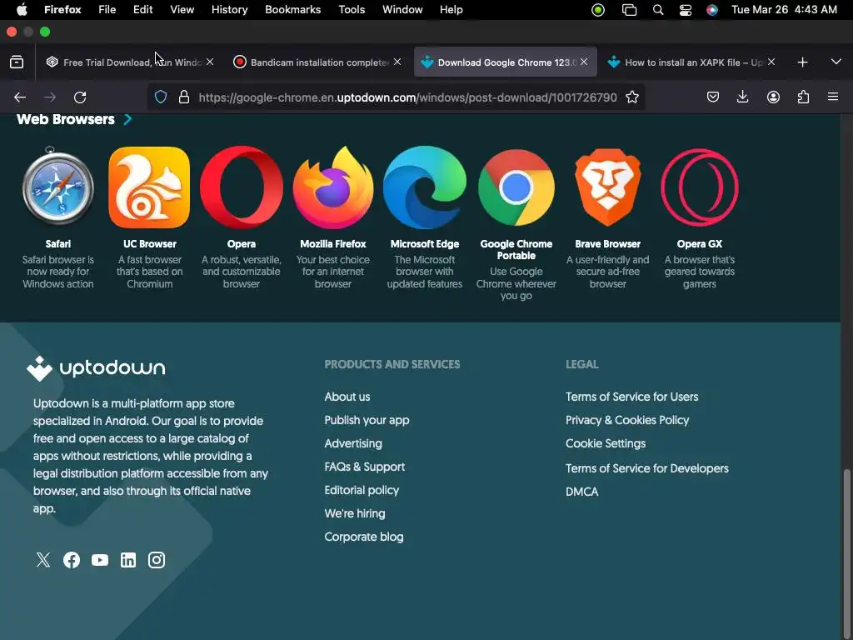Viewport: 853px width, 640px height.
Task: Open the Apple menu
Action: coord(22,10)
